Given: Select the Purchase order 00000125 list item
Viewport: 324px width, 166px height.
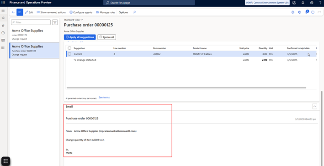Looking at the screenshot, I should [x=34, y=51].
